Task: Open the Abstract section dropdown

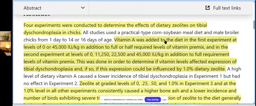Action: point(32,8)
